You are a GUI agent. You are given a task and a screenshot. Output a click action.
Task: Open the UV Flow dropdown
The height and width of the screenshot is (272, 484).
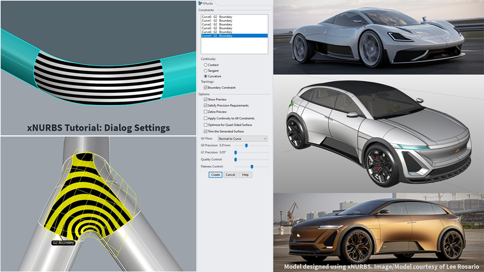point(242,139)
